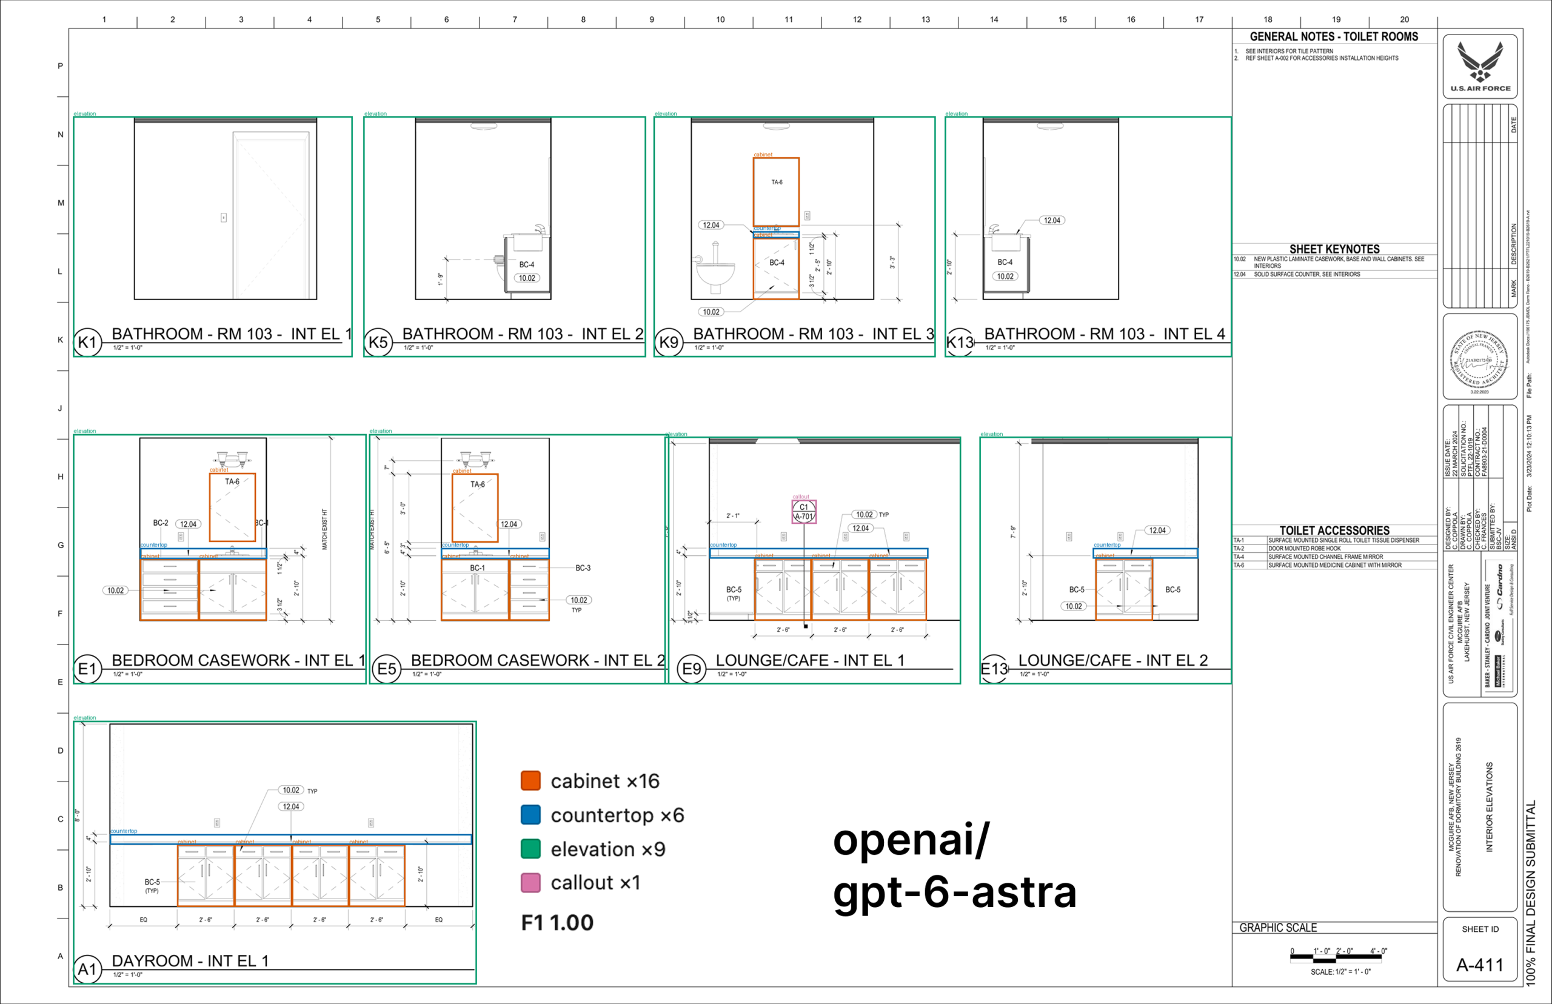Click the pink callout legend swatch
Screen dimensions: 1552x1004
530,883
